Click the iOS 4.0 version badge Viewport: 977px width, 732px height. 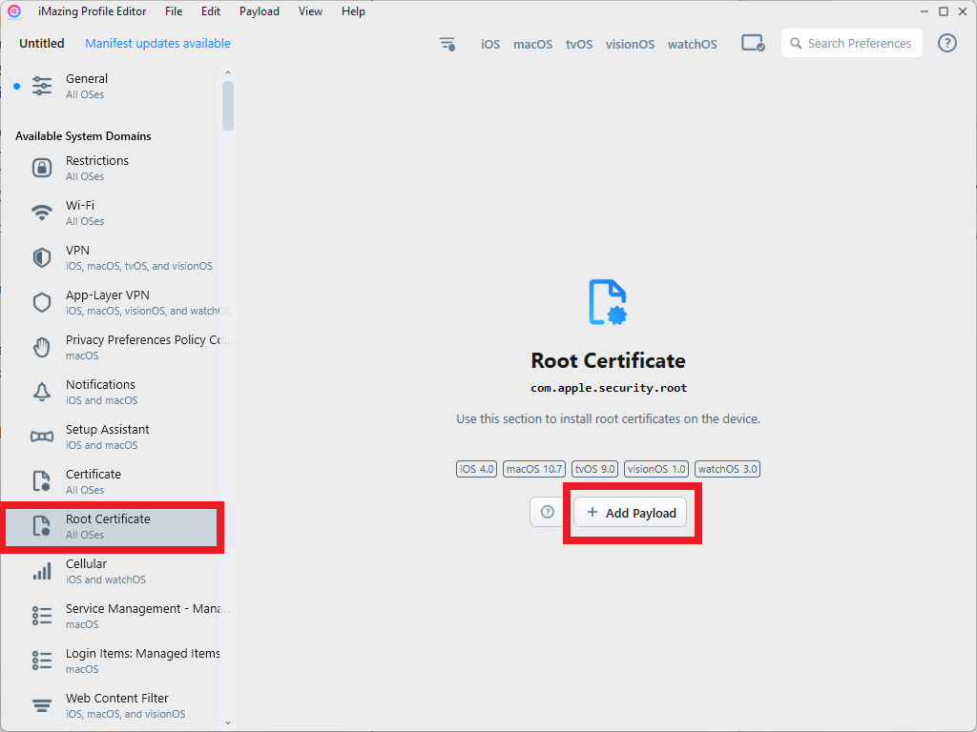[476, 469]
